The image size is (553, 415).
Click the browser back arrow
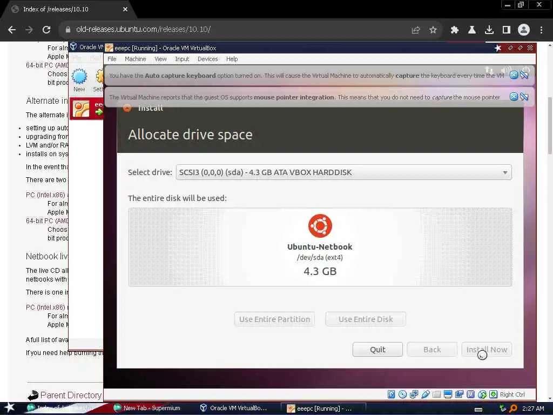click(x=12, y=30)
